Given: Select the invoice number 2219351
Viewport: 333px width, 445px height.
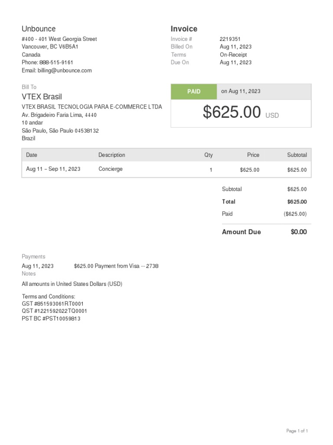Looking at the screenshot, I should pyautogui.click(x=230, y=39).
